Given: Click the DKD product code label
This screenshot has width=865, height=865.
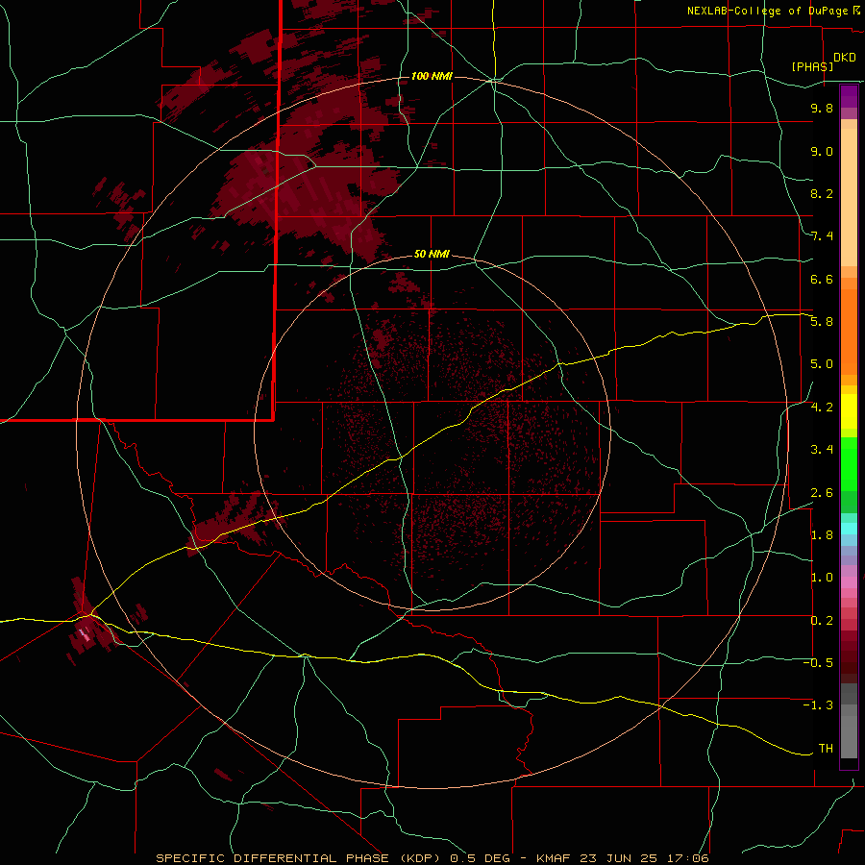Looking at the screenshot, I should [x=845, y=58].
